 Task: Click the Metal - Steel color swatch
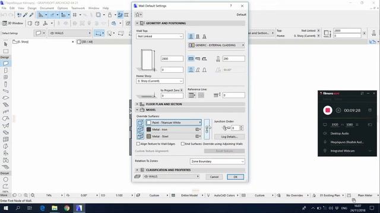coord(149,136)
